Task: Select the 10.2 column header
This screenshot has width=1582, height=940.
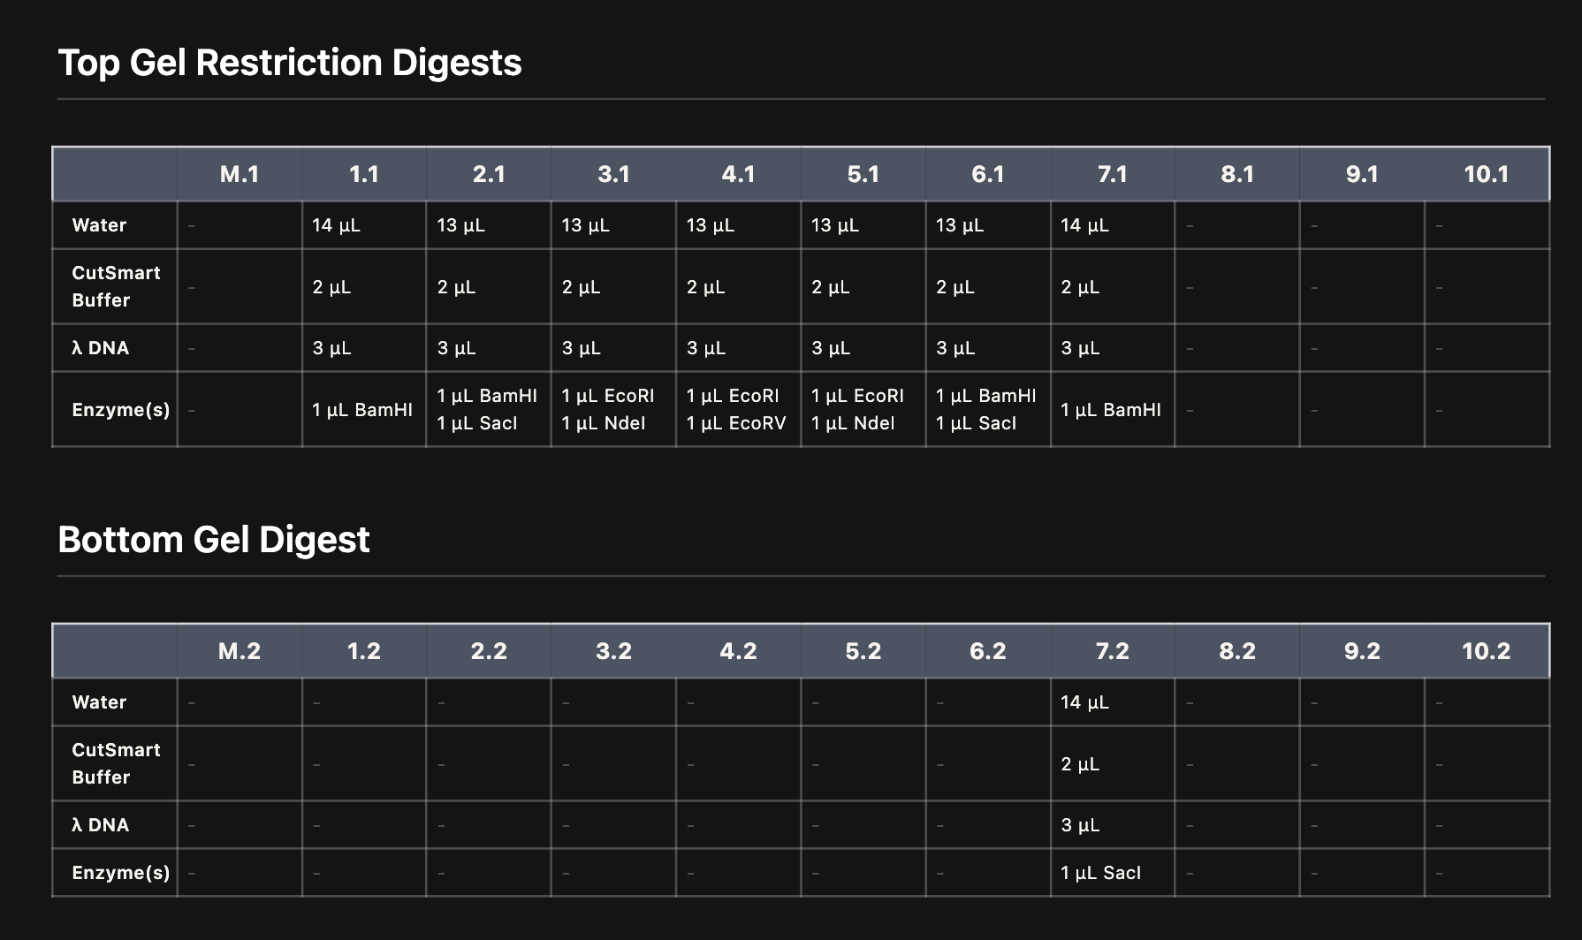Action: coord(1486,651)
